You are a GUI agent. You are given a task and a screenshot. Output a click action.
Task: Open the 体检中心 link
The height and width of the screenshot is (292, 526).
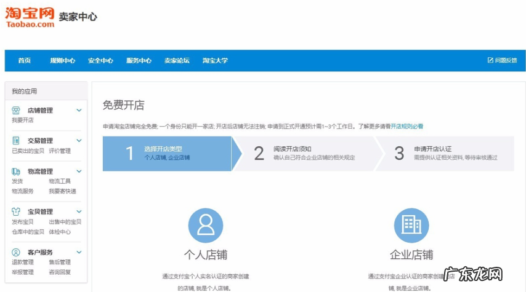60,232
